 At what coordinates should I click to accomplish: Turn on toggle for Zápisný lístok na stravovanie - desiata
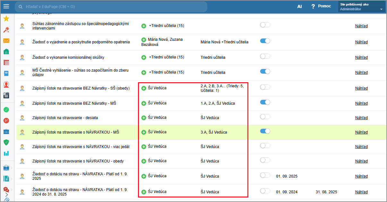coord(265,117)
